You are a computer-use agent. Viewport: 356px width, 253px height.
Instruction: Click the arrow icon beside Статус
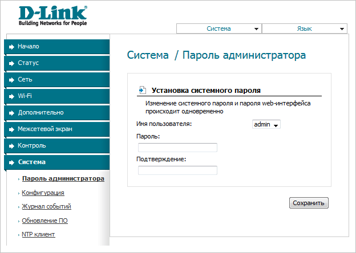11,63
